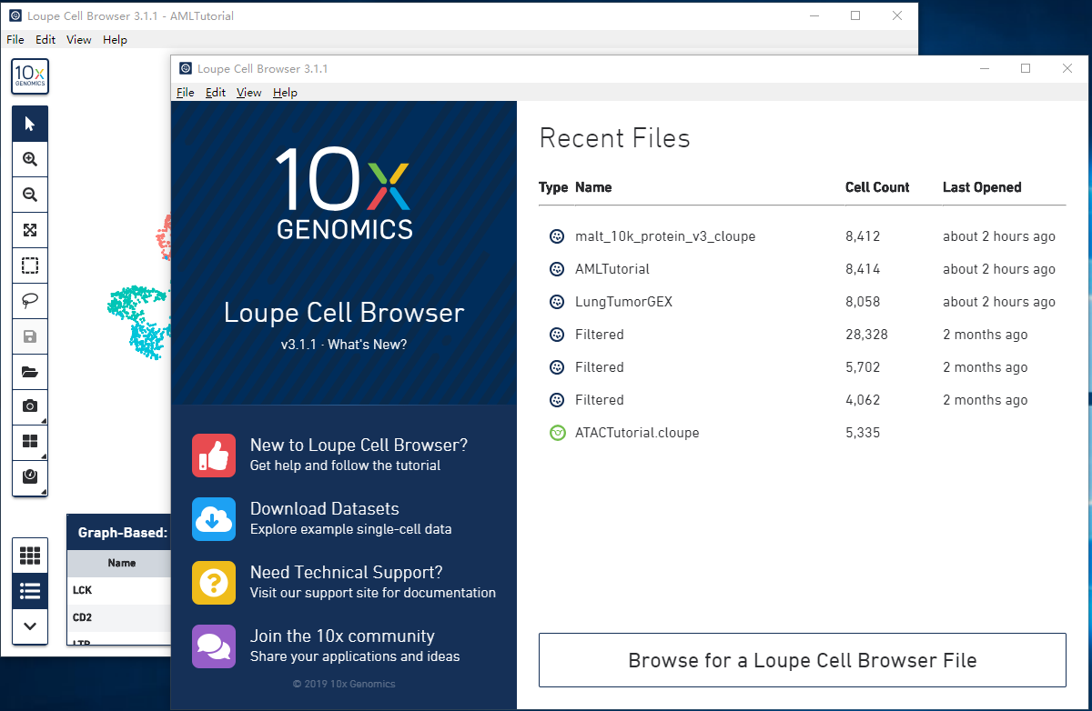This screenshot has height=711, width=1092.
Task: Click the malt_10k_protein_v3_cloupe file type icon
Action: click(557, 236)
